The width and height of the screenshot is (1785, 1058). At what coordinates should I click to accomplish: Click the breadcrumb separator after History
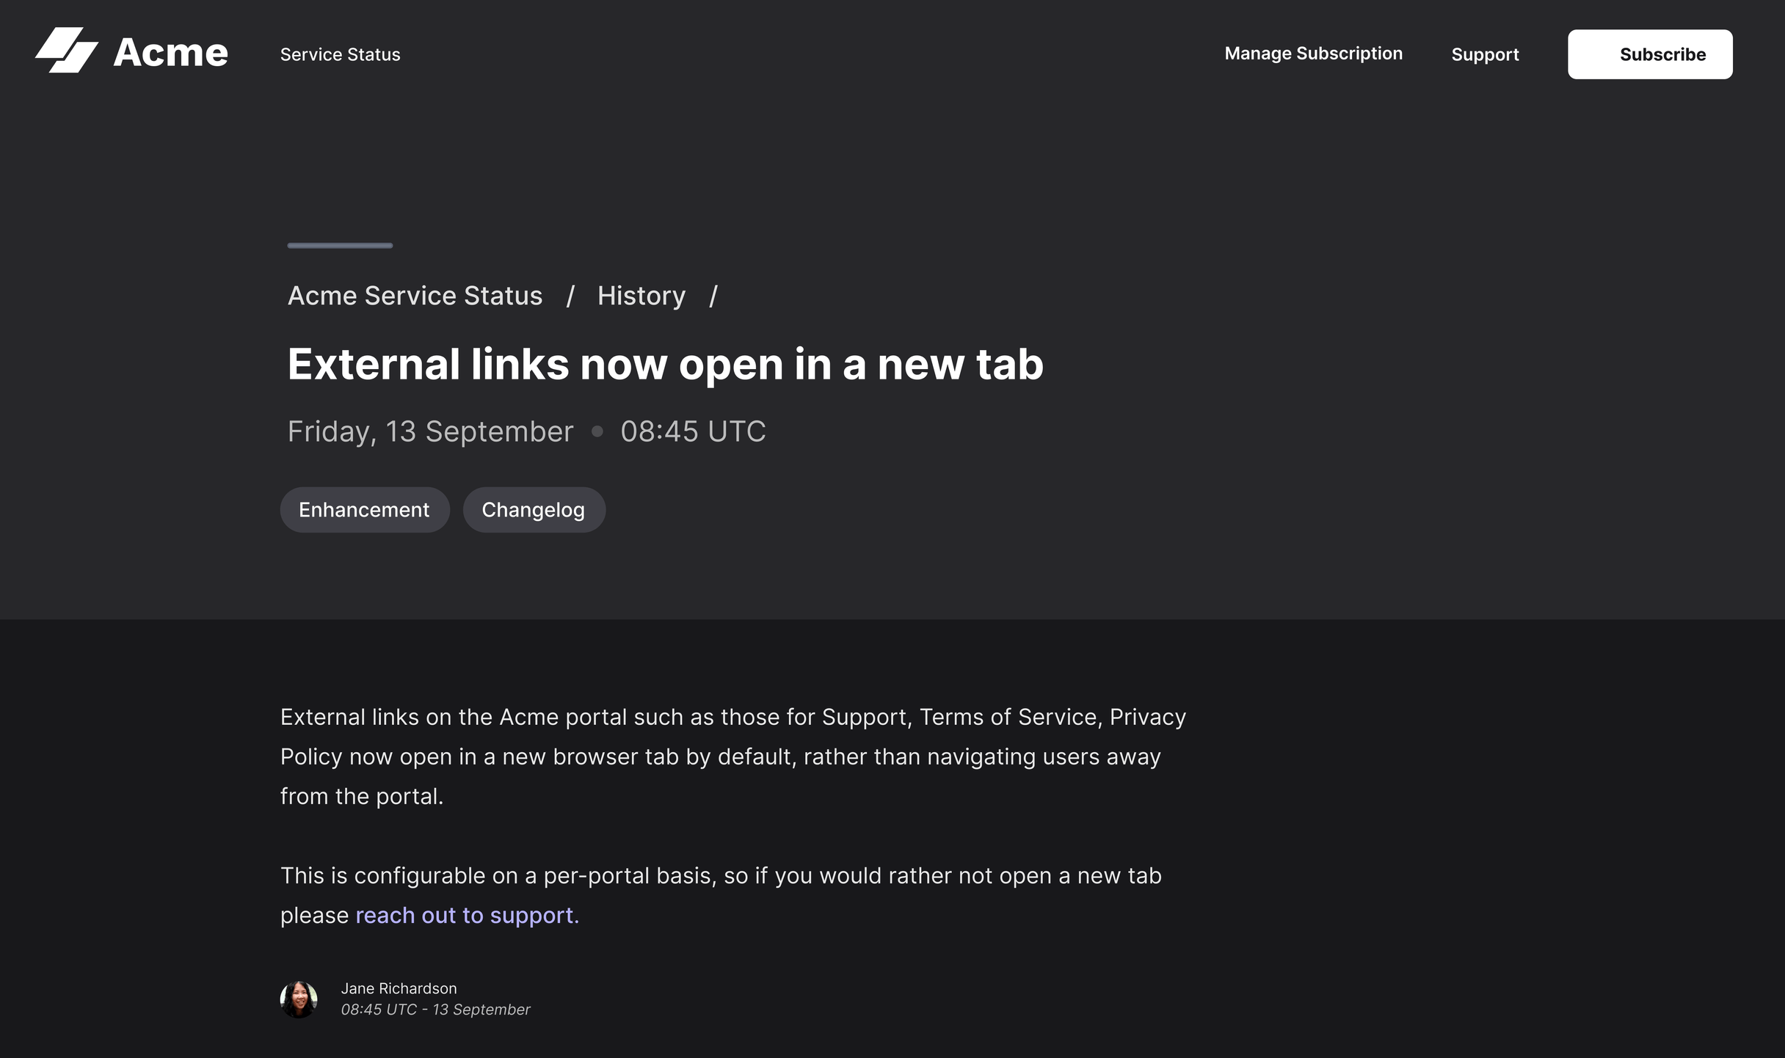coord(714,295)
